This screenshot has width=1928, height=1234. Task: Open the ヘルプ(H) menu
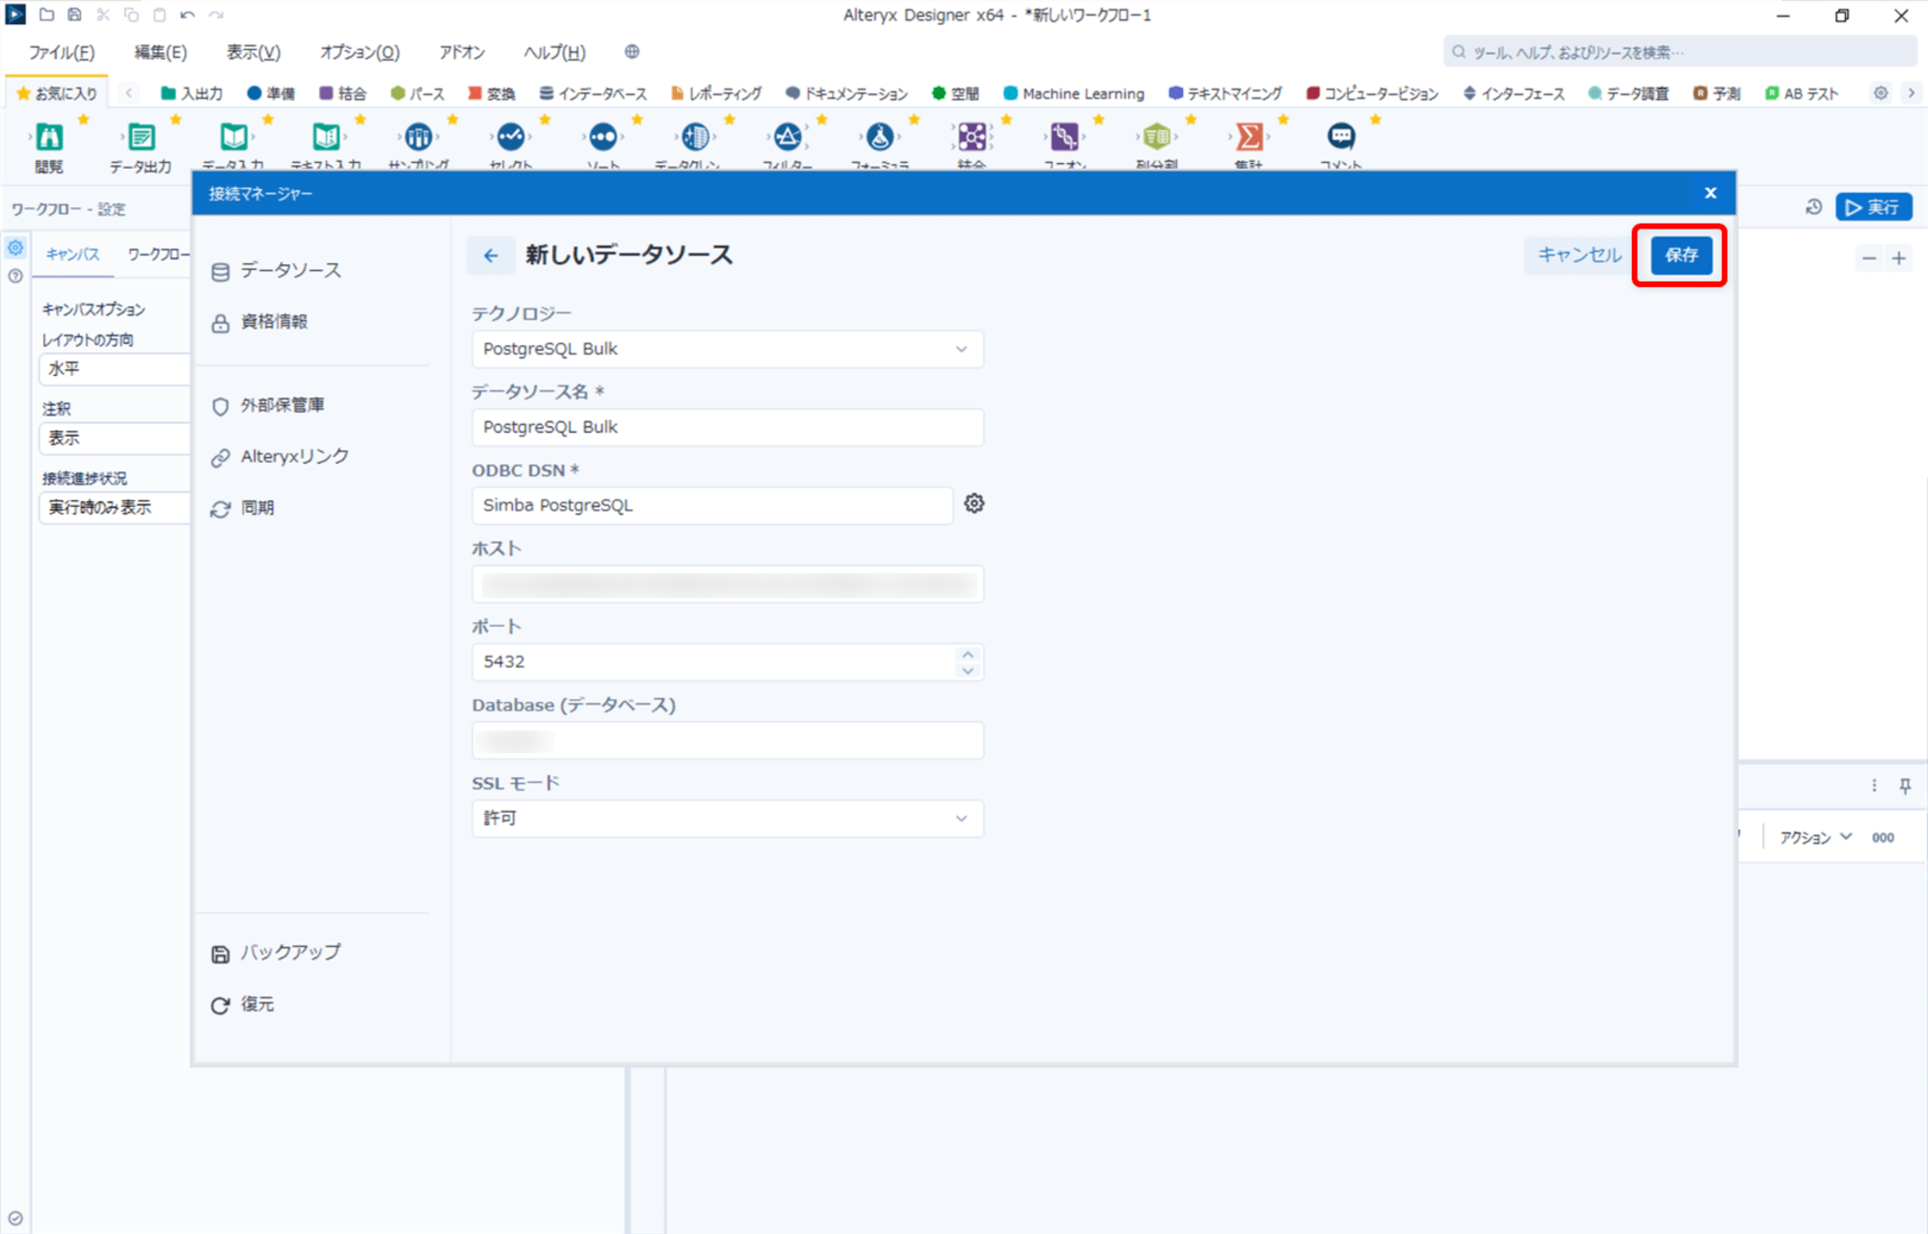[x=554, y=52]
